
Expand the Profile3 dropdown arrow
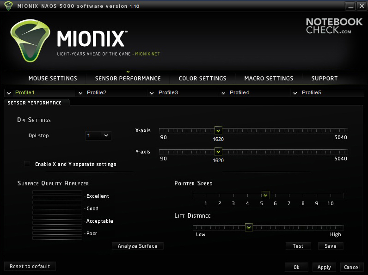click(x=152, y=93)
